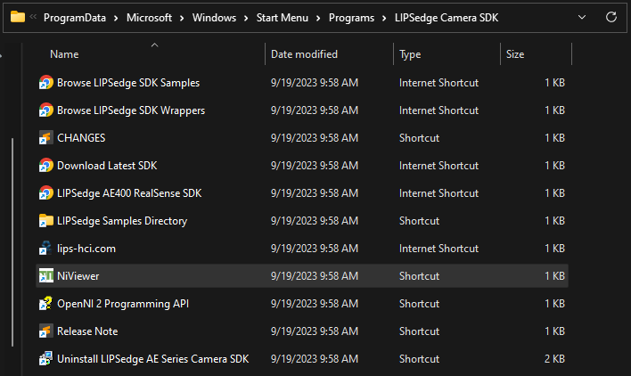
Task: Click the Chrome icon beside Browse LIPSedge SDK Samples
Action: point(45,83)
